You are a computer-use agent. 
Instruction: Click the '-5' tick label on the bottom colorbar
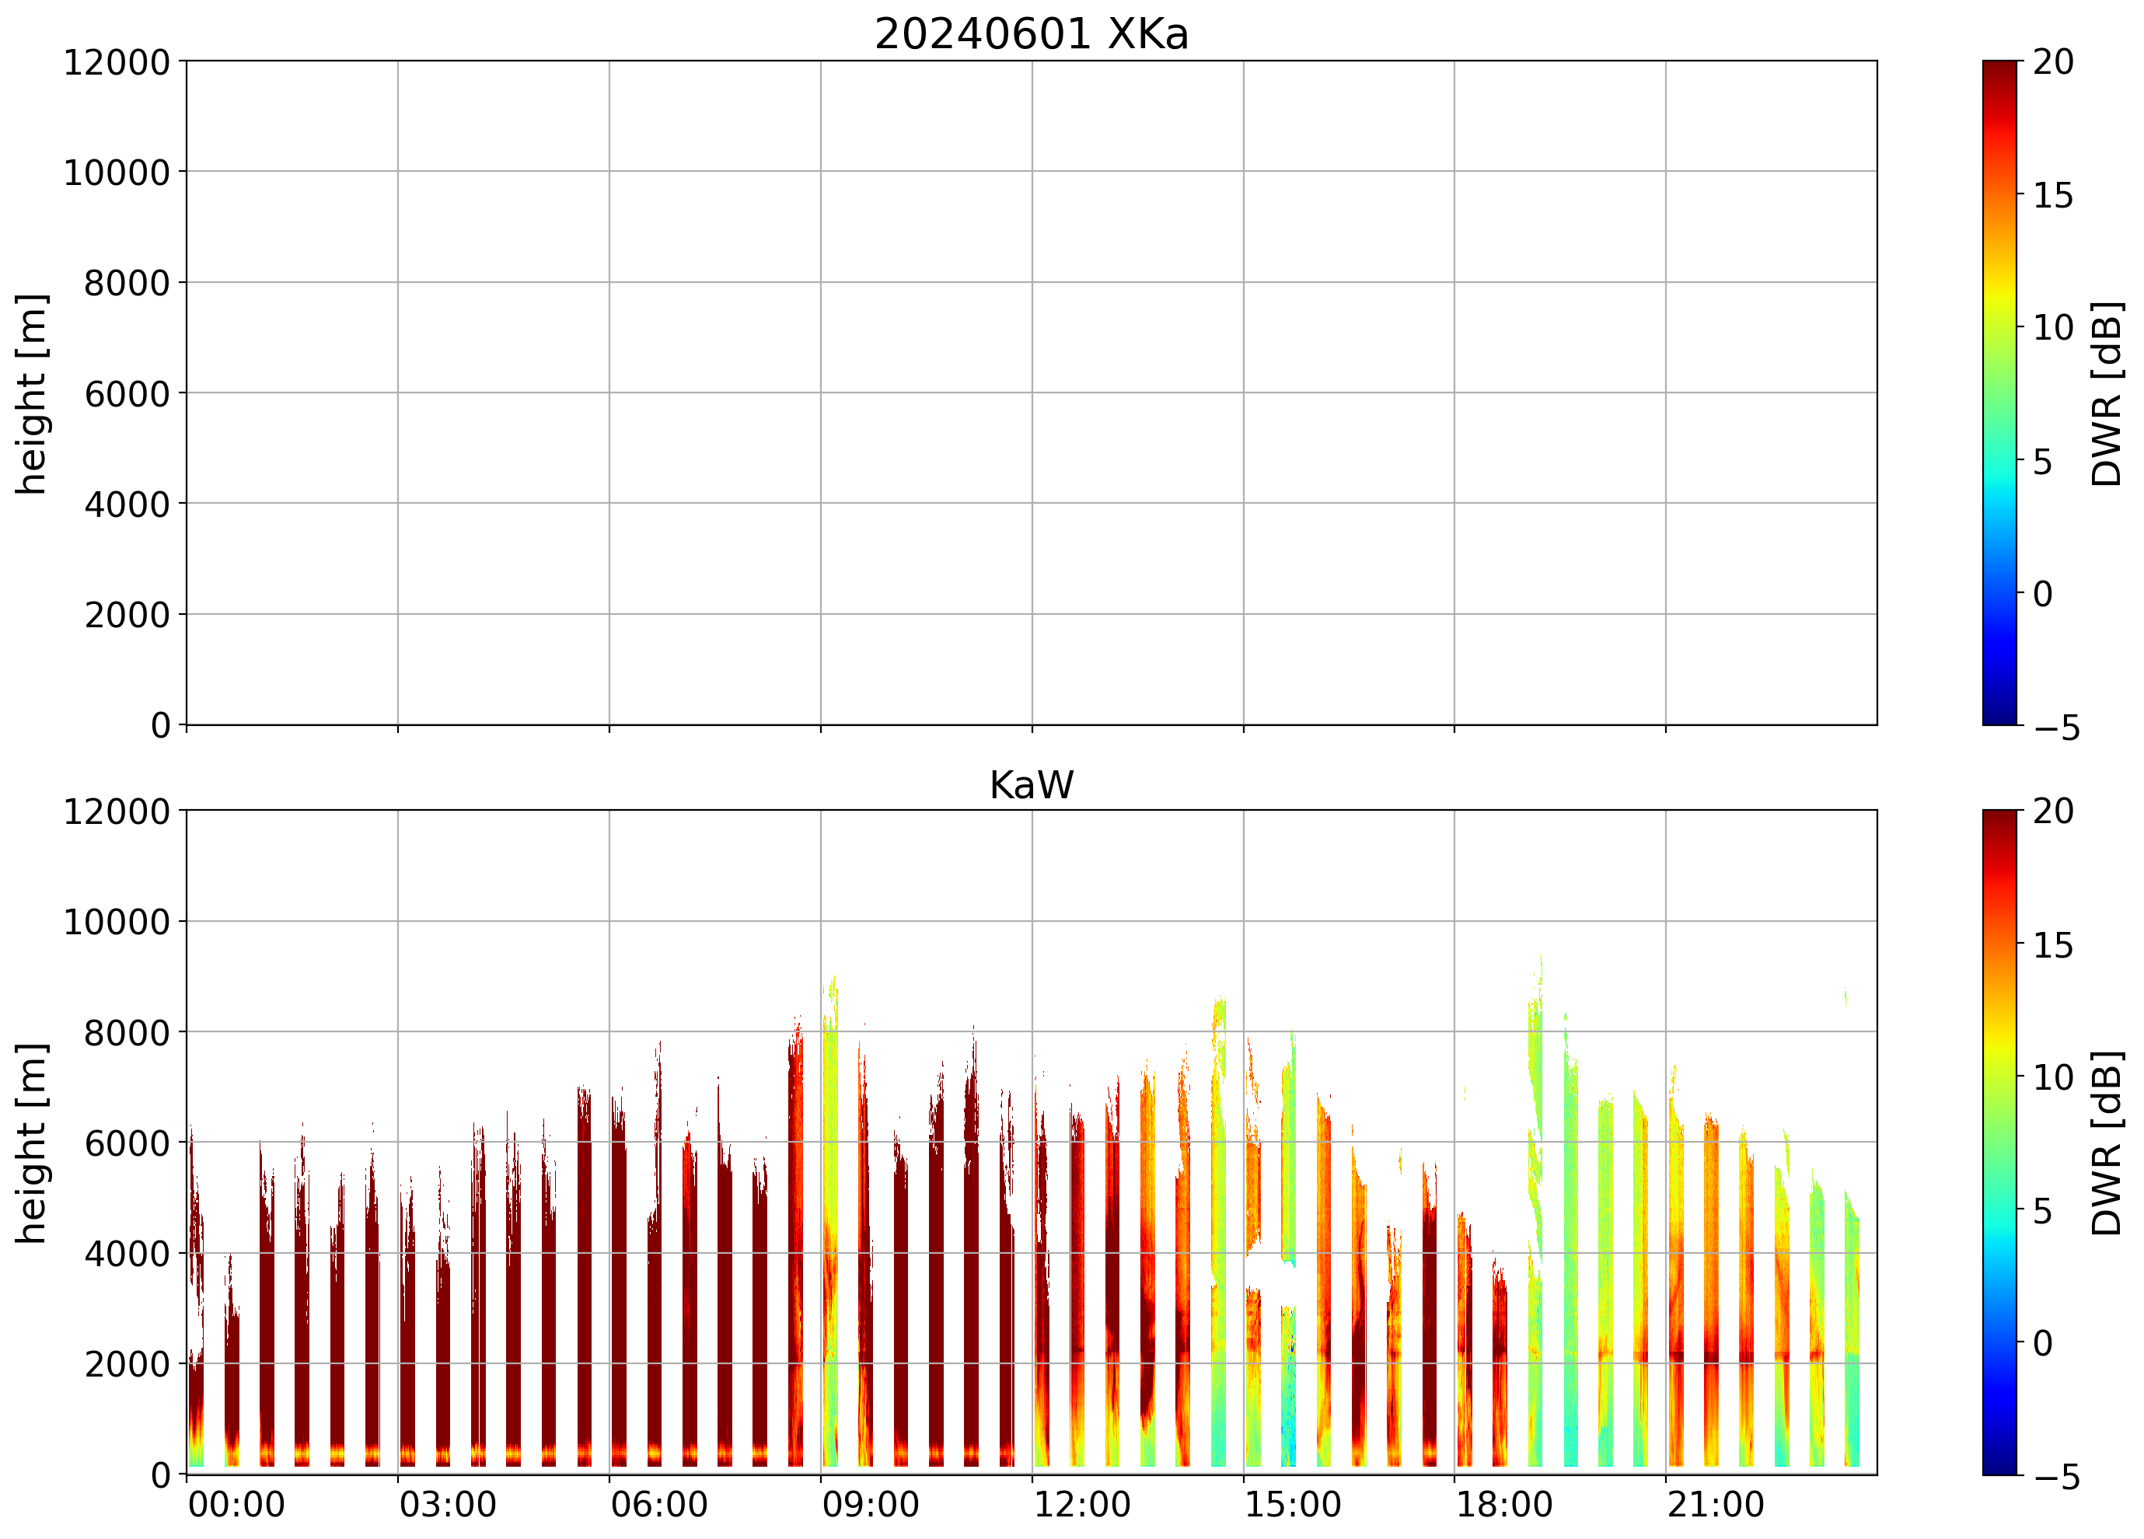(2056, 1477)
